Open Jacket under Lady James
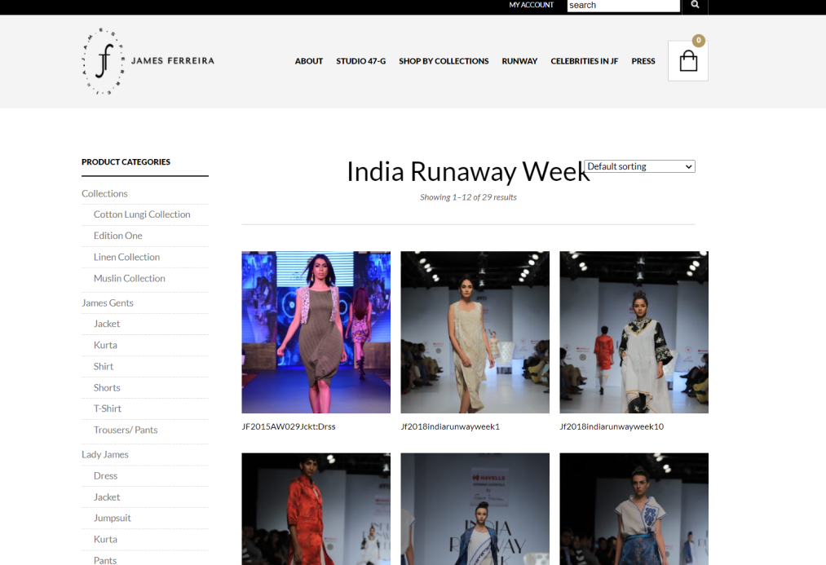This screenshot has height=565, width=826. [107, 497]
